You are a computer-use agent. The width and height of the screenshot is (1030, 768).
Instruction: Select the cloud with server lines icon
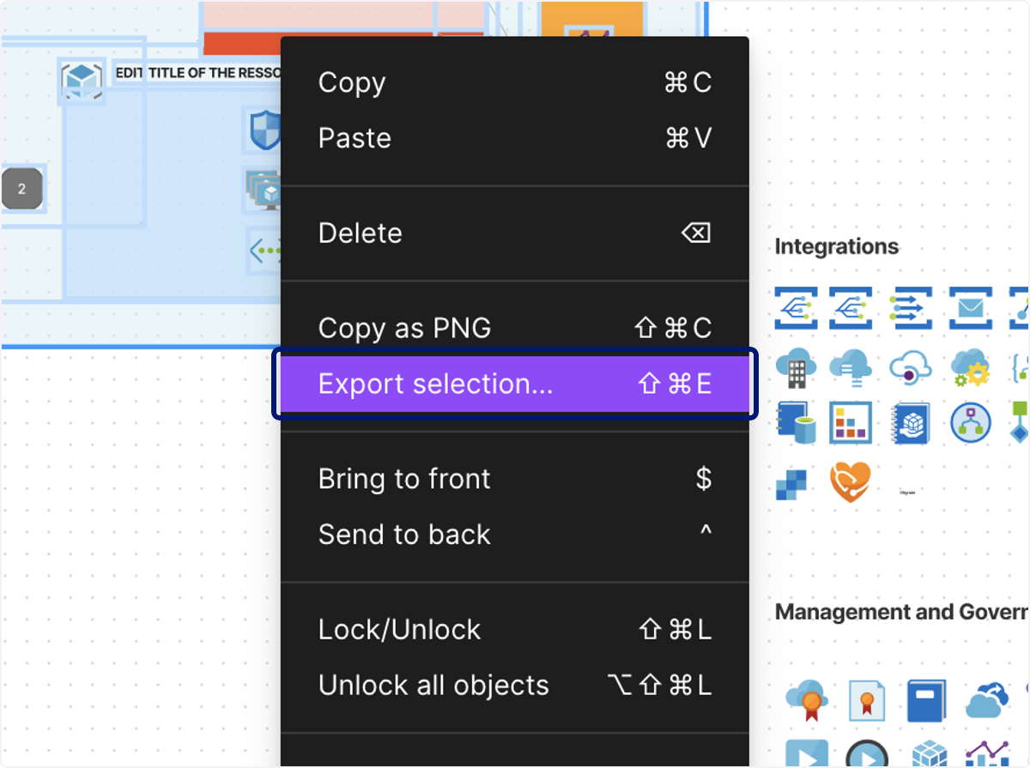point(851,368)
